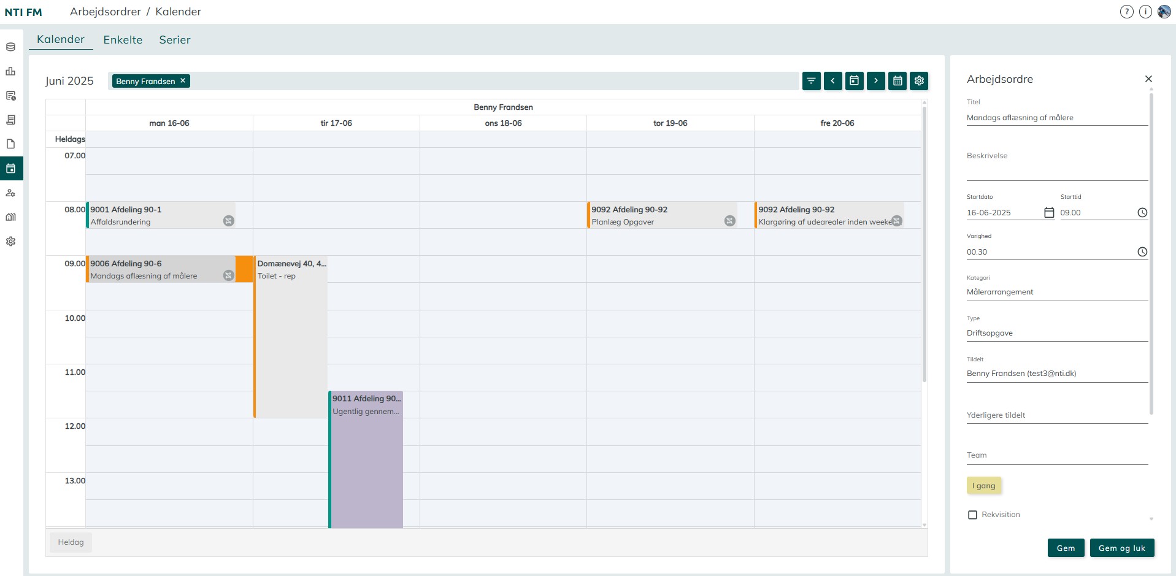Advance to the next week
The width and height of the screenshot is (1176, 576).
875,81
